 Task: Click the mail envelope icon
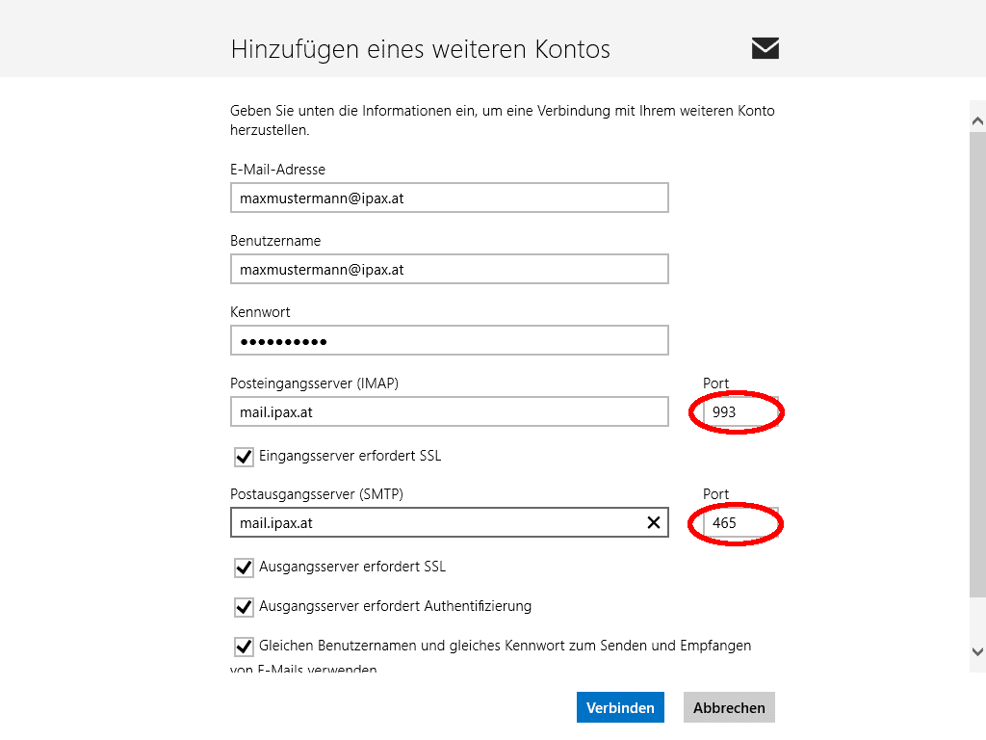click(765, 48)
